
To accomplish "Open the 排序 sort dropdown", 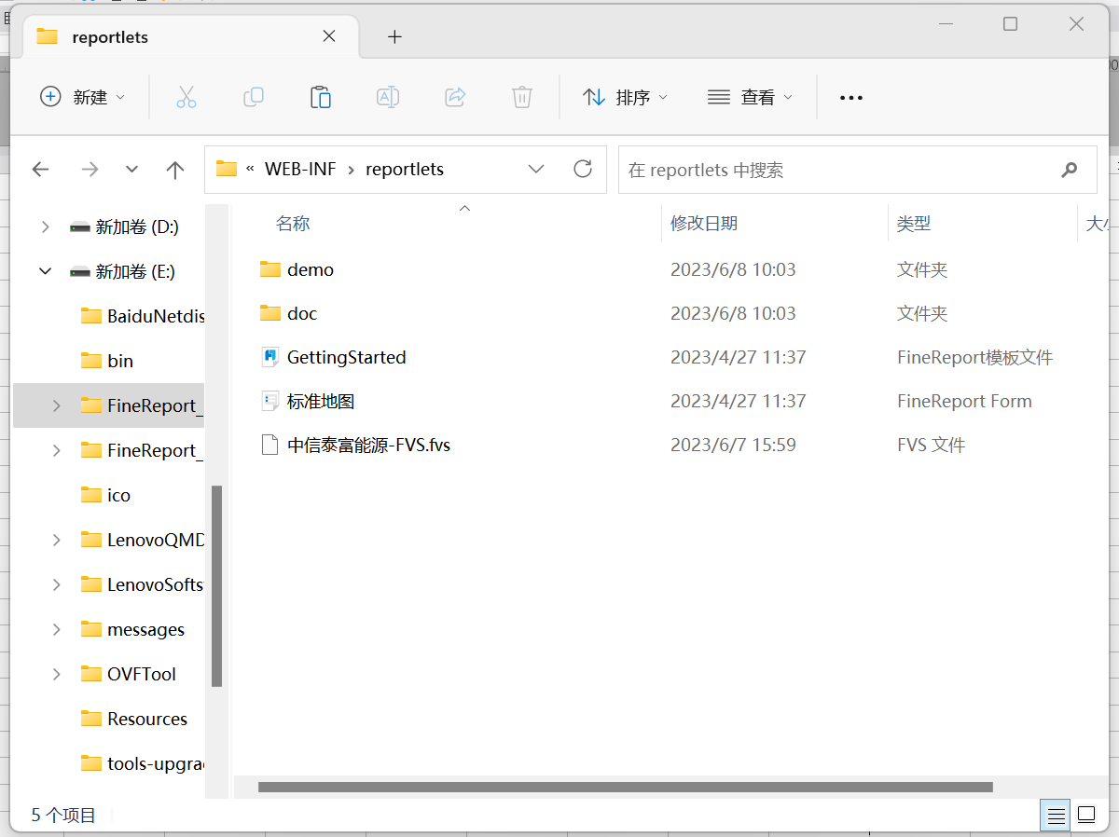I will click(x=625, y=97).
